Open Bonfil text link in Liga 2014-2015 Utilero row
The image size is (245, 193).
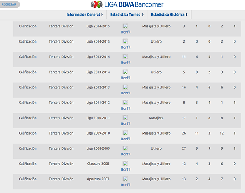pyautogui.click(x=126, y=47)
